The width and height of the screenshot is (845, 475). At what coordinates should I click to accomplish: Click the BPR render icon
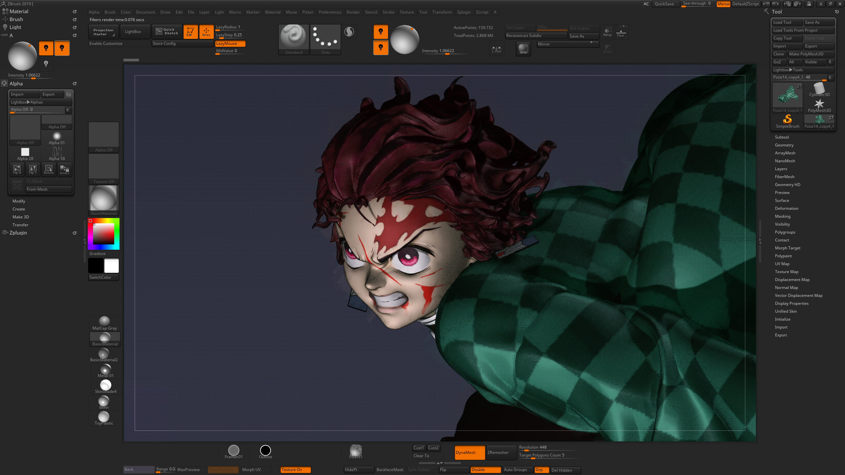[x=523, y=49]
